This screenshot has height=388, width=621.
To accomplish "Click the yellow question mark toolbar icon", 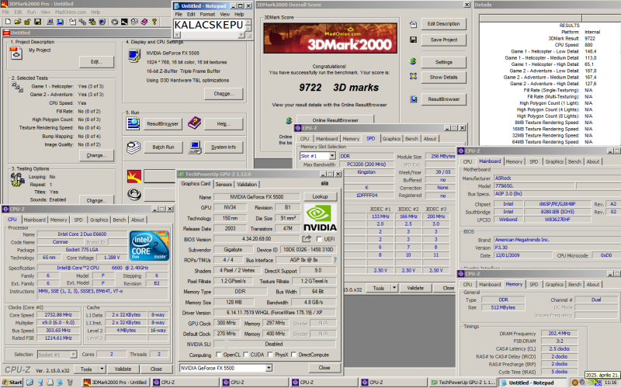I will pyautogui.click(x=154, y=23).
